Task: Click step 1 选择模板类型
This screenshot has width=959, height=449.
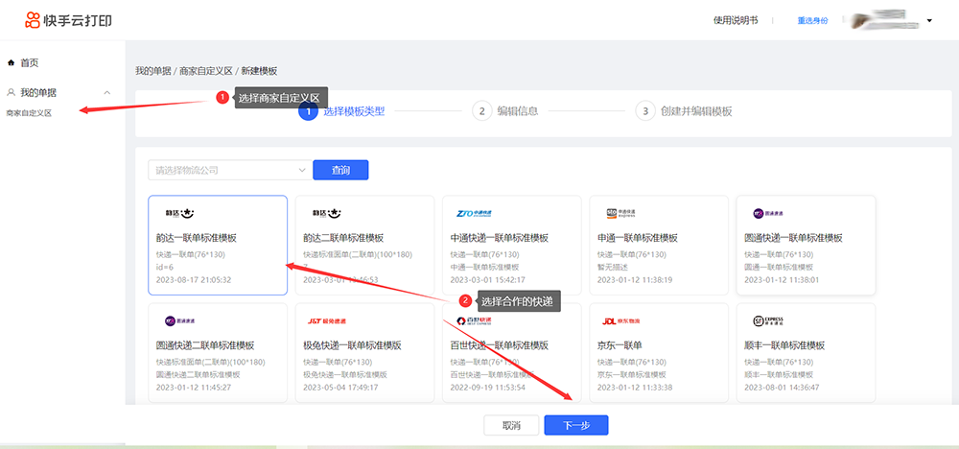Action: 342,111
